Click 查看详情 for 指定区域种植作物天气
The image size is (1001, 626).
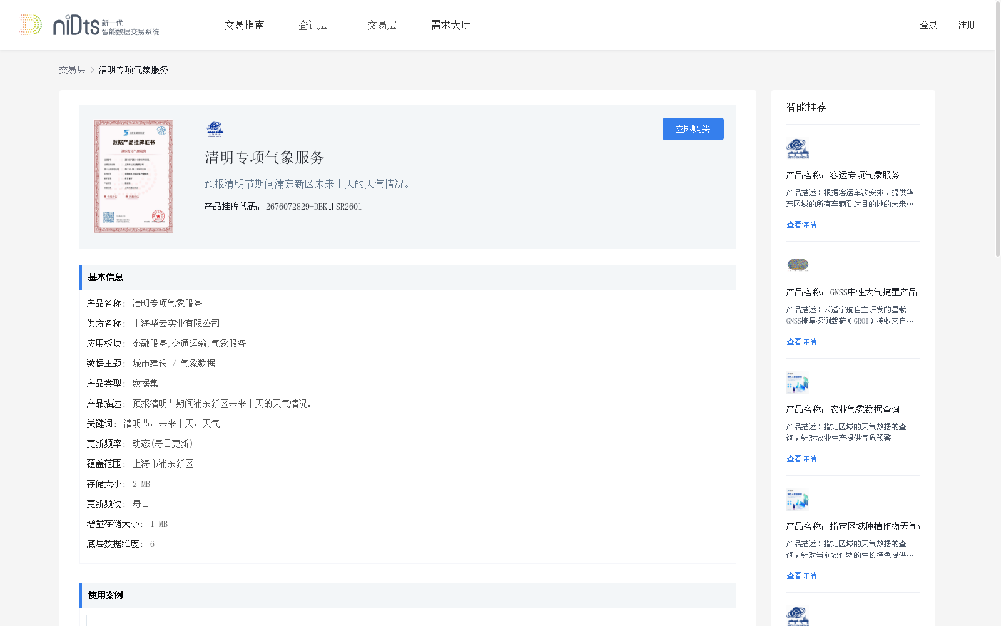[x=801, y=576]
